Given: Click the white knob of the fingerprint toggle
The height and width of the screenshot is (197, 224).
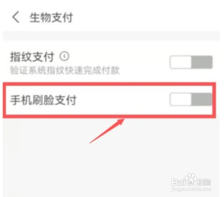Looking at the screenshot, I should (181, 62).
